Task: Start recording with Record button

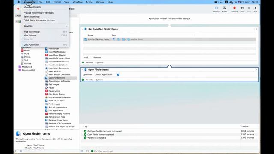Action: click(235, 9)
